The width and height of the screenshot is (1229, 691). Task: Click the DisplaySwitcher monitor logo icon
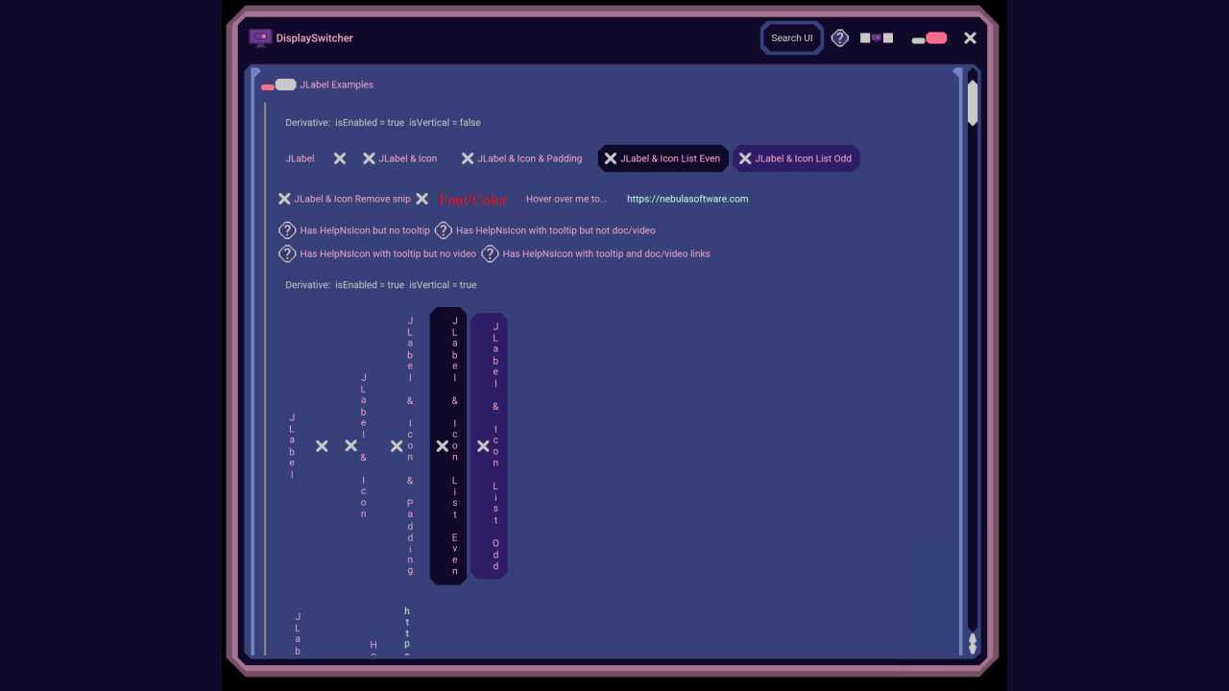coord(260,37)
